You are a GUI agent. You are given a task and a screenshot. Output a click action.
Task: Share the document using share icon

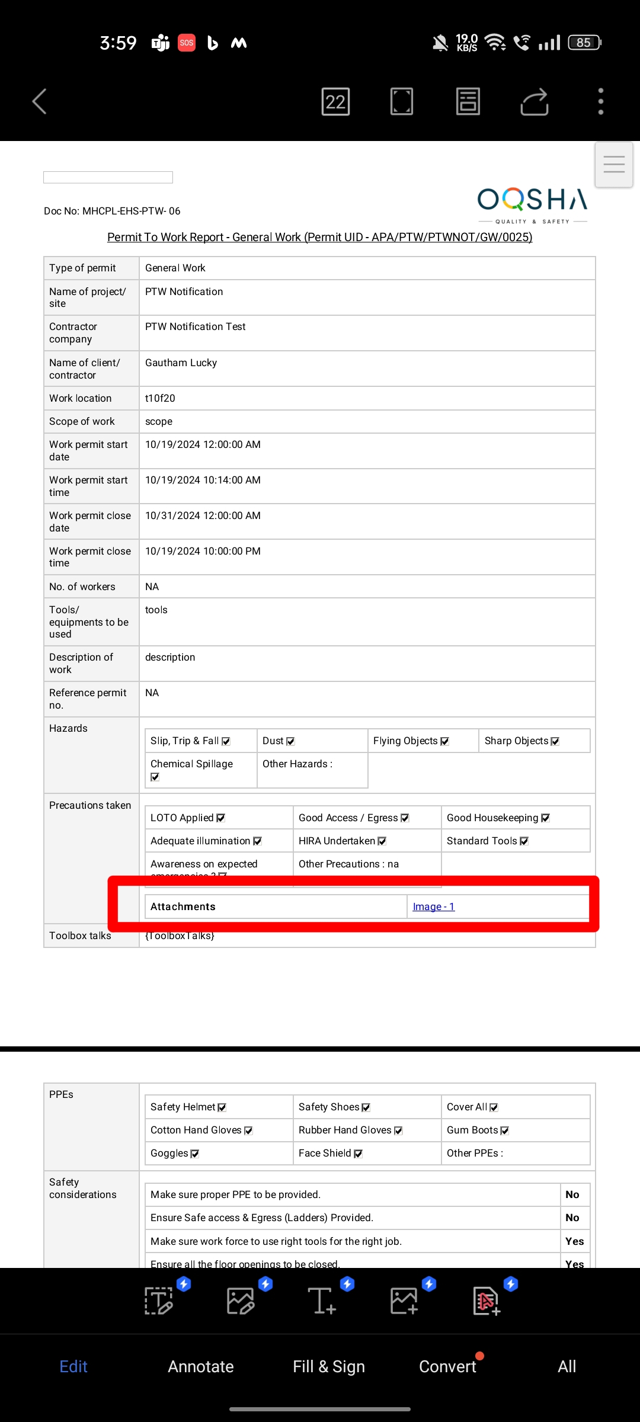click(x=535, y=101)
